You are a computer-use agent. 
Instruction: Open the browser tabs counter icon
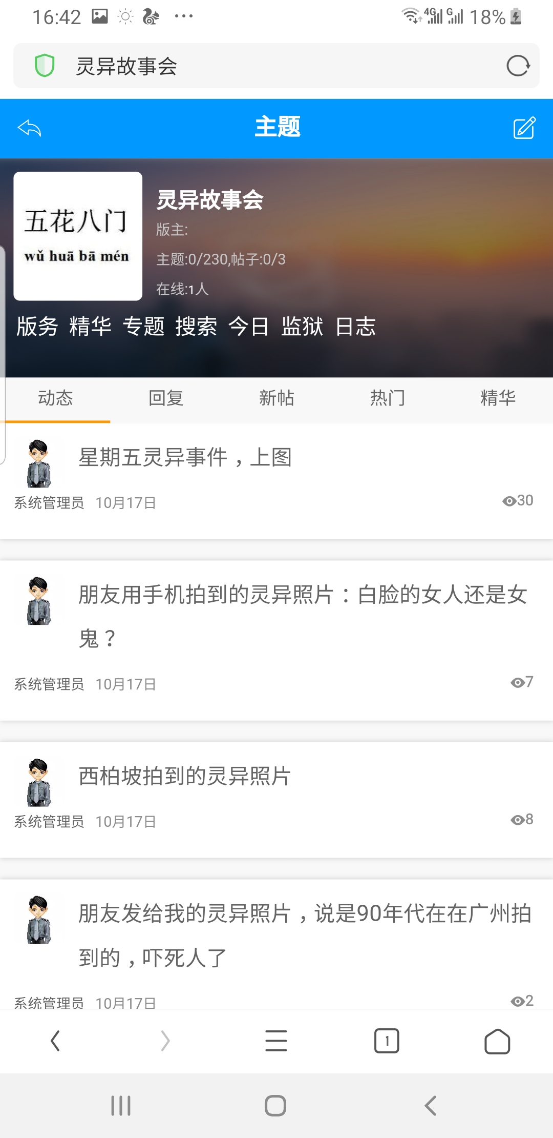pos(387,1041)
